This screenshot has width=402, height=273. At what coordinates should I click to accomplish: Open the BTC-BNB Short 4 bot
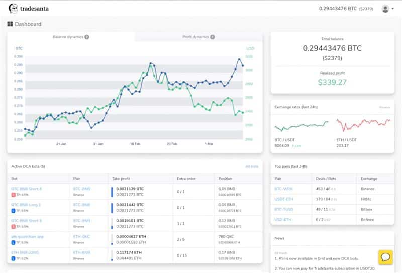(27, 189)
